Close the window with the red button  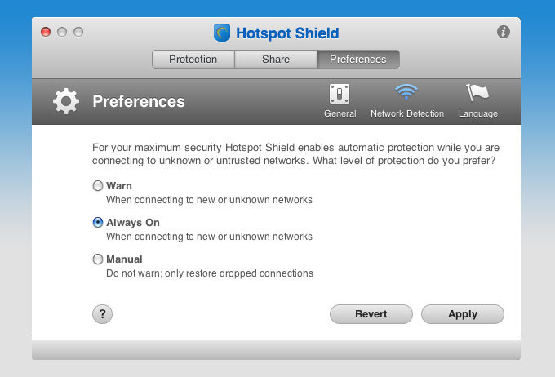(x=46, y=32)
